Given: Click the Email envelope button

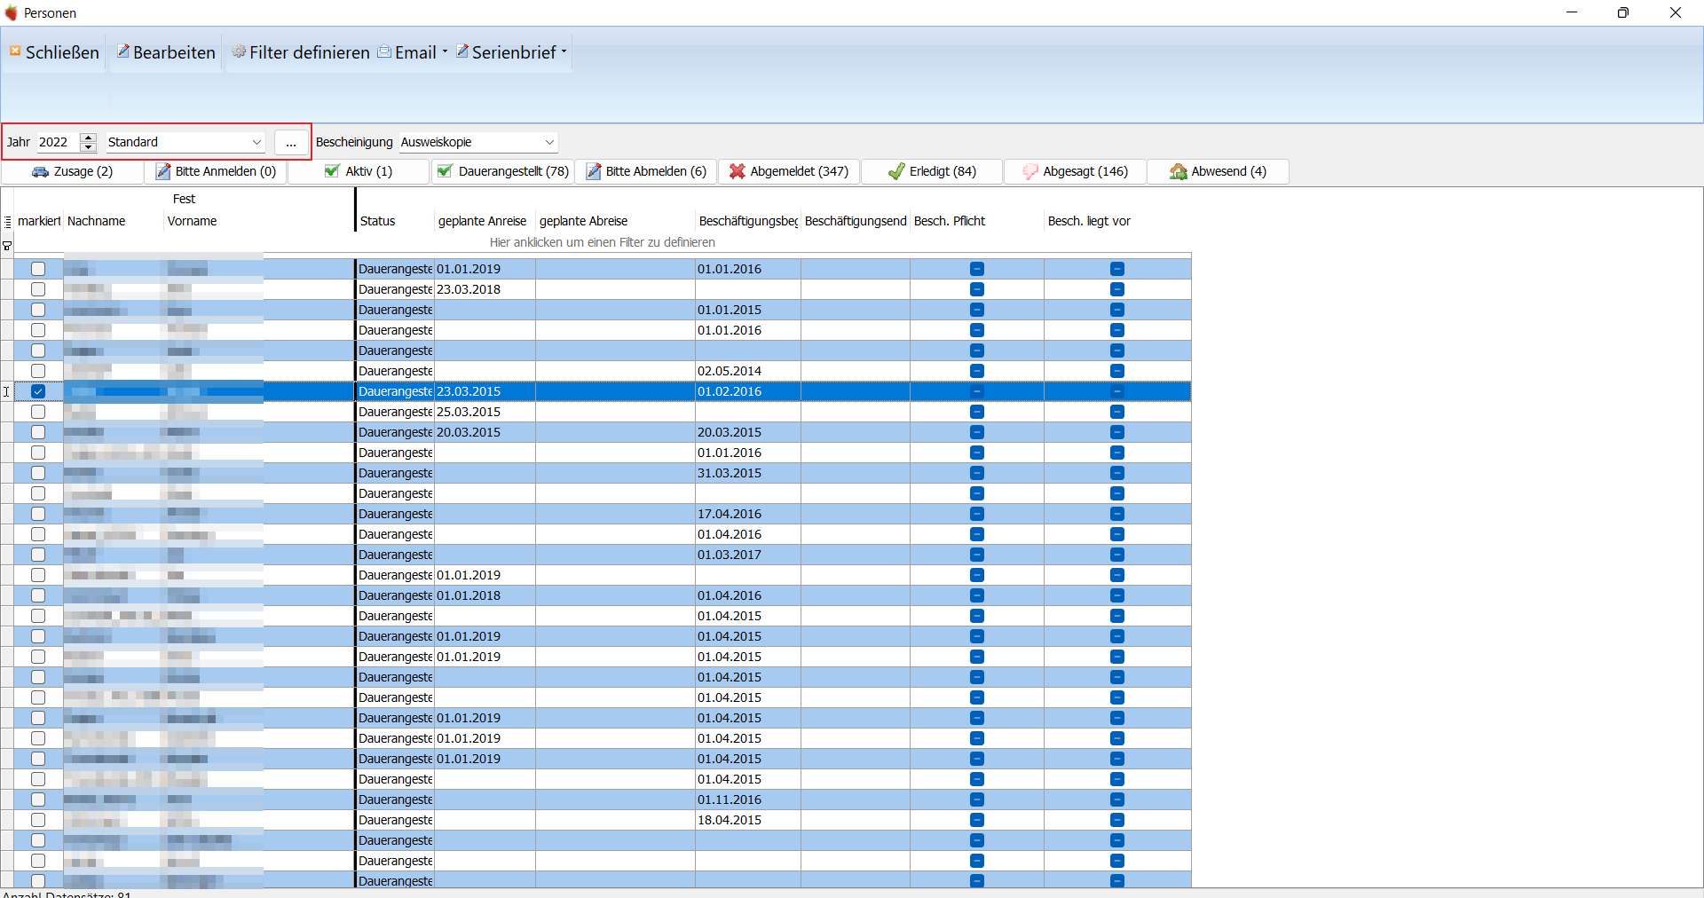Looking at the screenshot, I should (407, 52).
